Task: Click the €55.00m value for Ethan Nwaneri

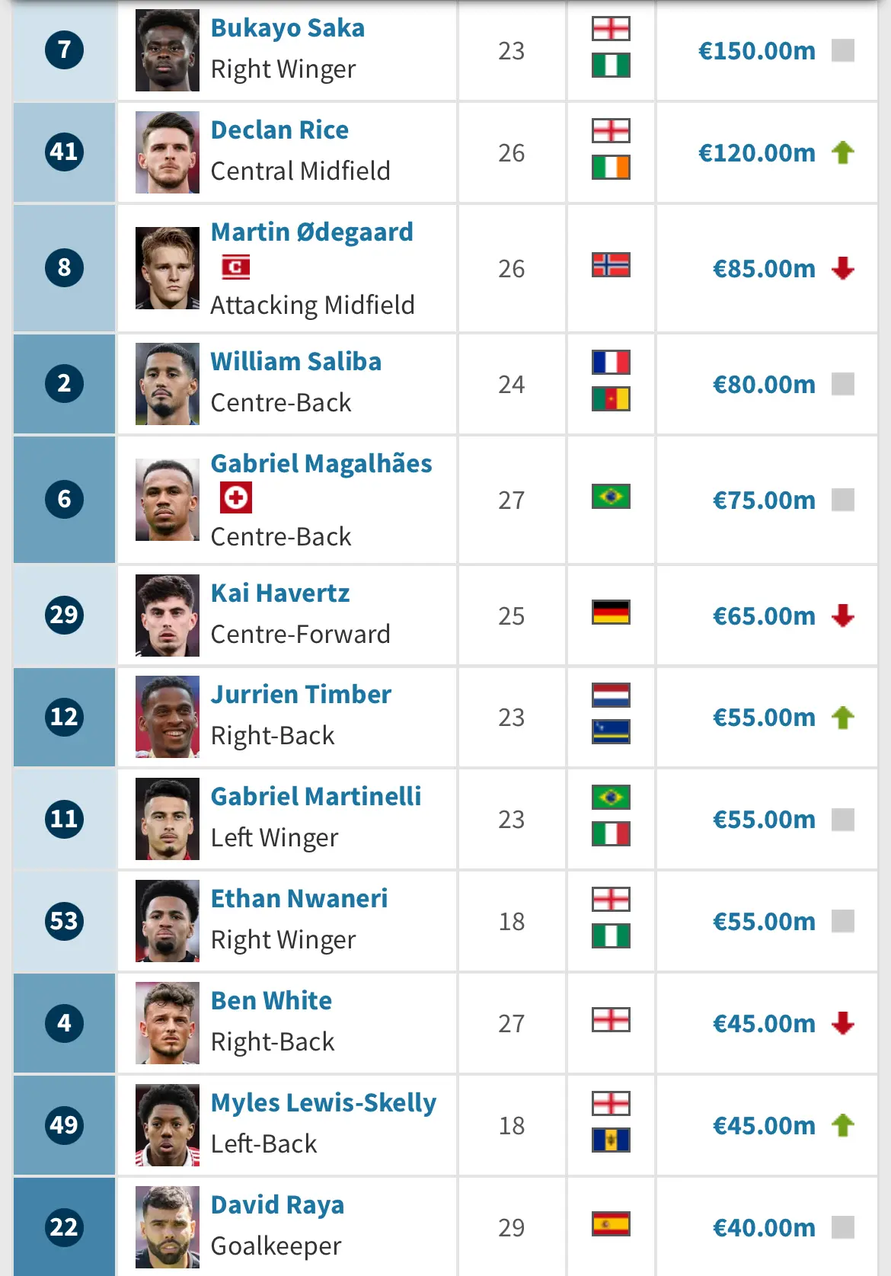Action: pyautogui.click(x=764, y=921)
